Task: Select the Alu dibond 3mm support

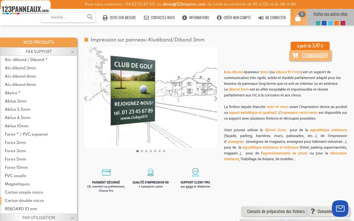Action: pos(20,68)
